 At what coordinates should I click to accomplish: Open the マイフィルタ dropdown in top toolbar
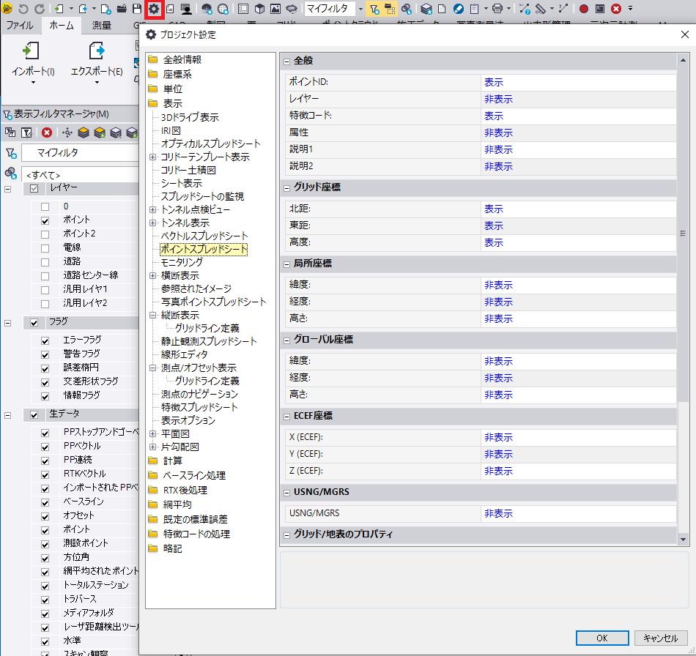pos(360,9)
